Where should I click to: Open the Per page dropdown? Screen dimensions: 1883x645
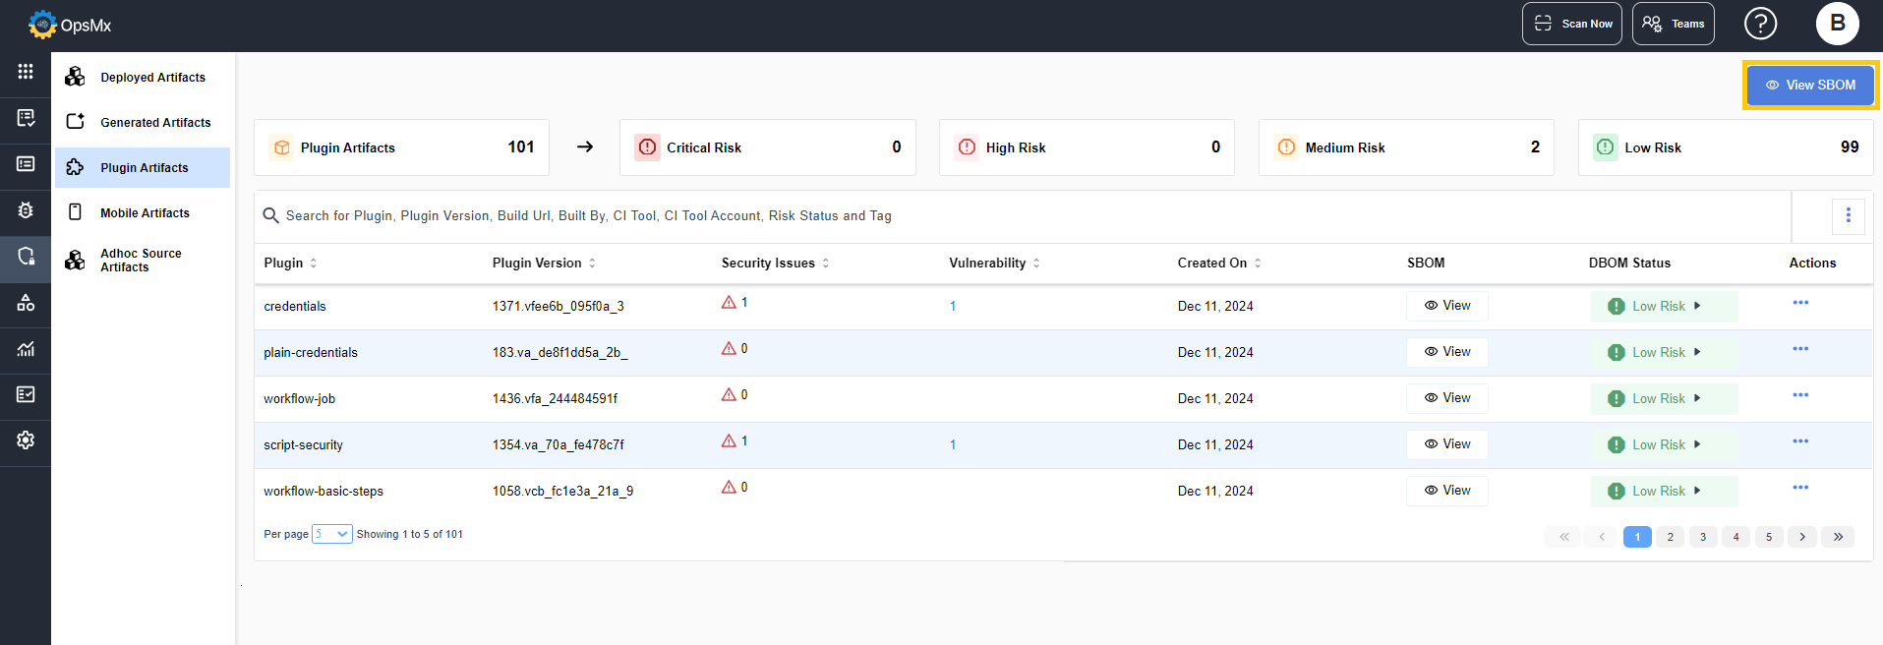coord(331,534)
